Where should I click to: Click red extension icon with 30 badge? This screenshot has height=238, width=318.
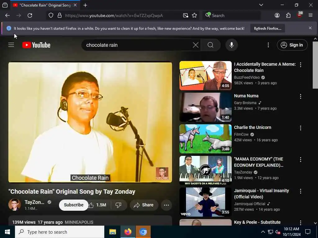tap(300, 15)
